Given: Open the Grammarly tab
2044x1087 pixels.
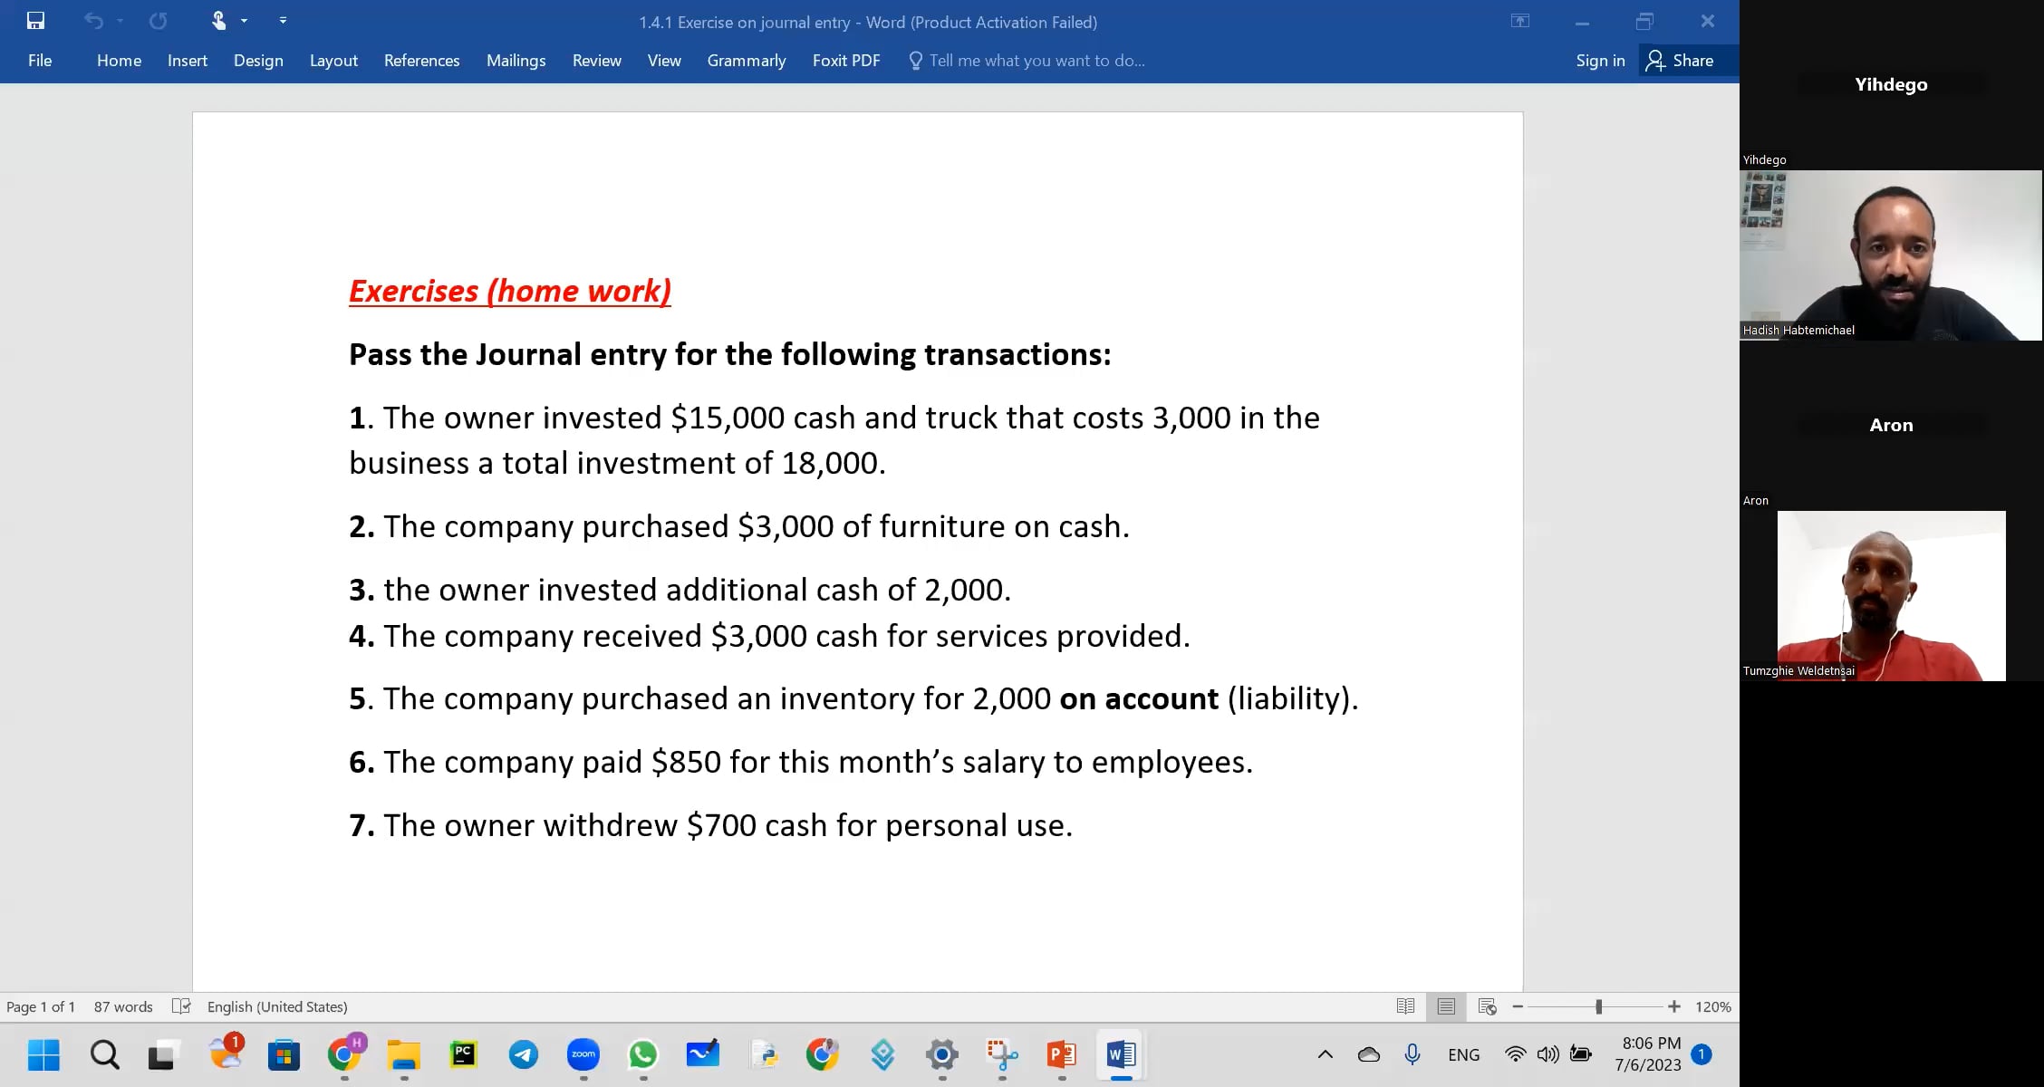Looking at the screenshot, I should pyautogui.click(x=747, y=61).
